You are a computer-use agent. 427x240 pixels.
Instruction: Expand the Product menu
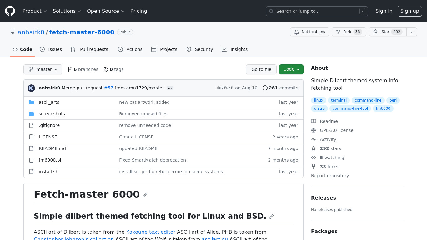click(35, 11)
